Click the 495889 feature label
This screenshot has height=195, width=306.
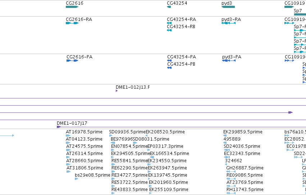tap(232, 139)
